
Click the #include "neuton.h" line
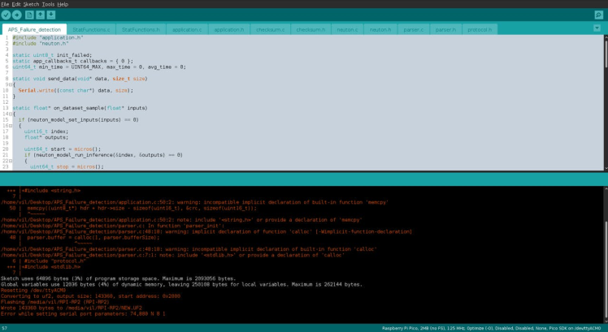tap(41, 43)
